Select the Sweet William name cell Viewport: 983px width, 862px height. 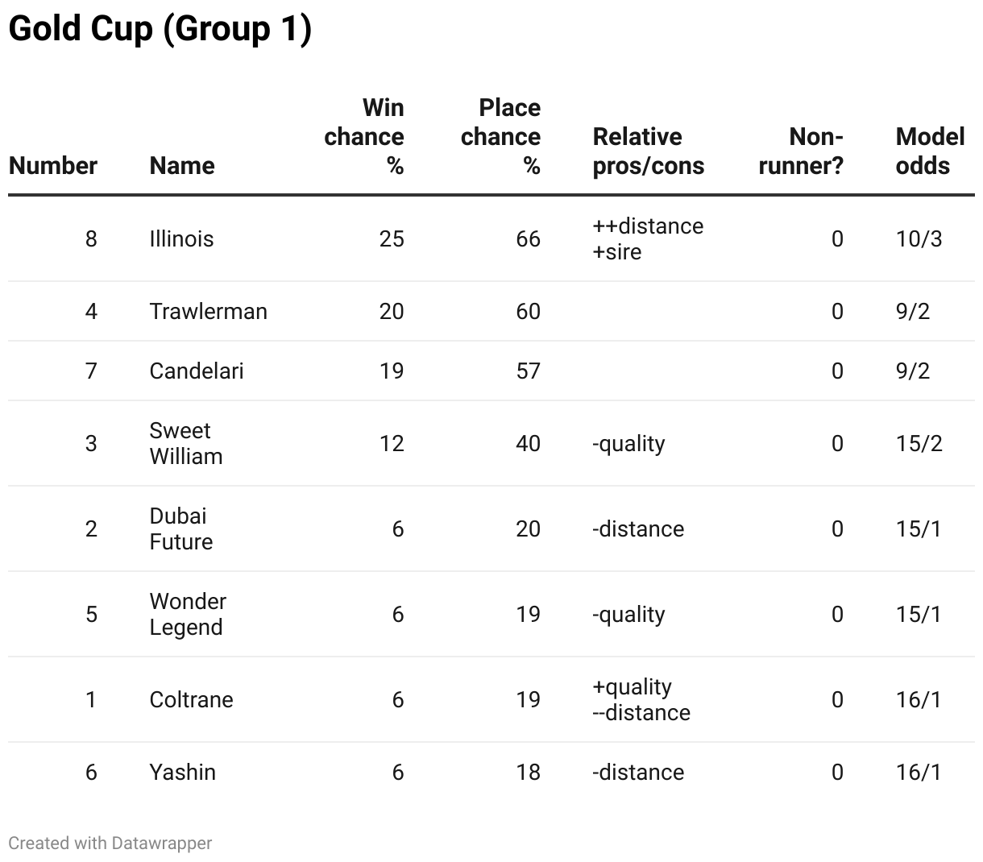tap(185, 444)
